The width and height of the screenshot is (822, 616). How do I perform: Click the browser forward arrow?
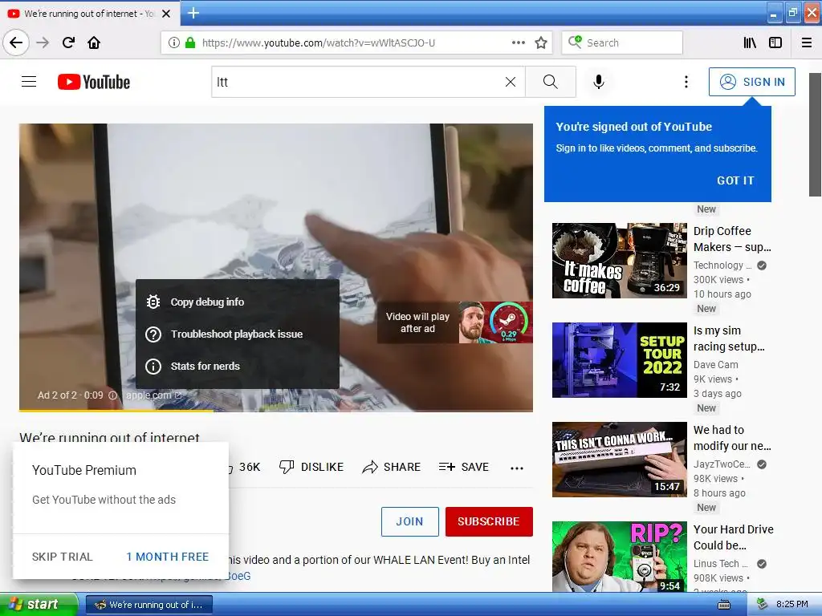click(43, 43)
